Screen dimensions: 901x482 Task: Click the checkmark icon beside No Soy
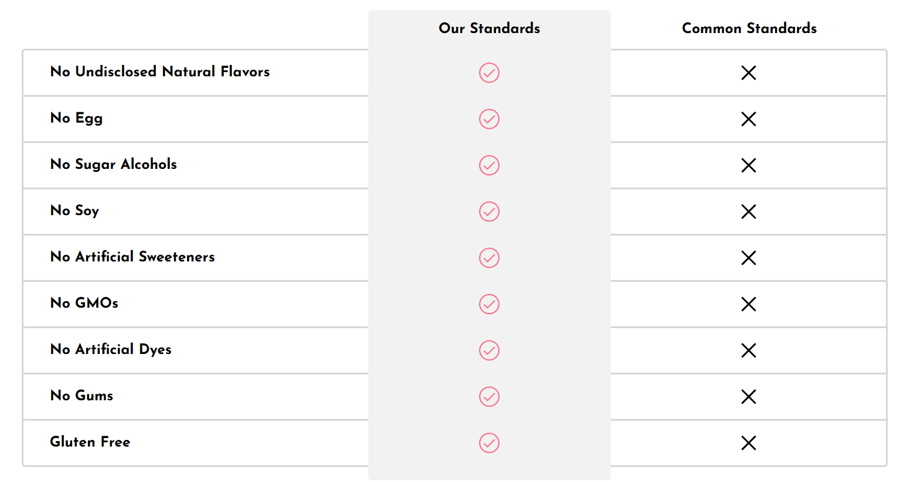click(489, 212)
